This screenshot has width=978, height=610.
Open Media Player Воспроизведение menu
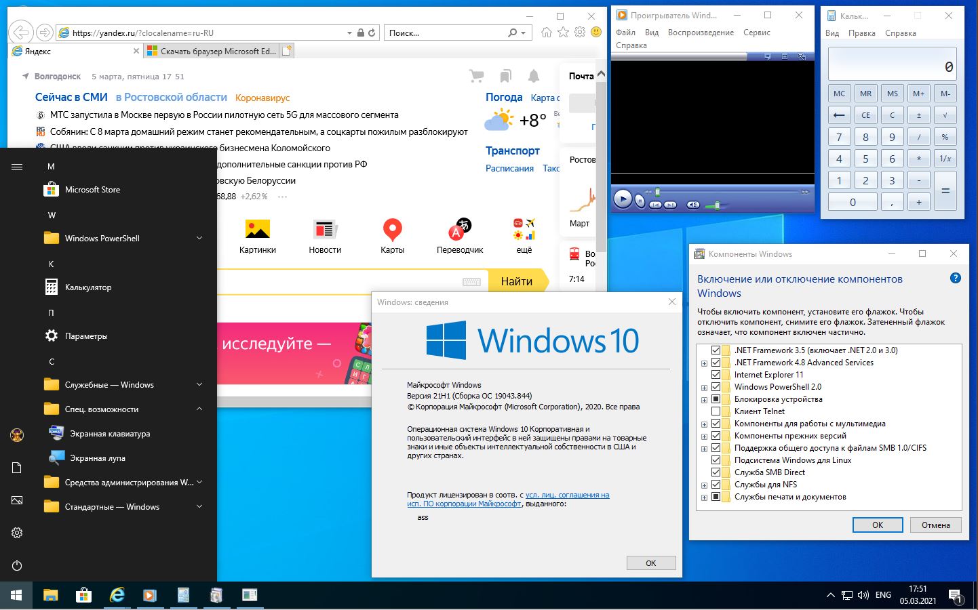point(701,33)
